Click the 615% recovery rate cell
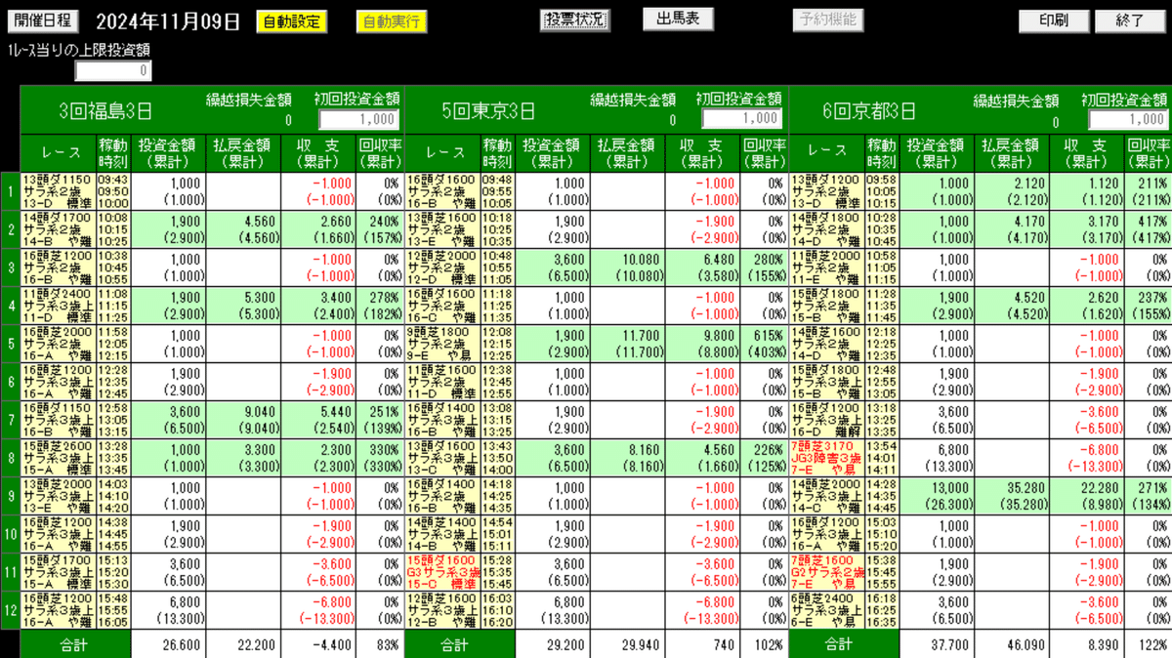This screenshot has width=1172, height=658. (764, 343)
